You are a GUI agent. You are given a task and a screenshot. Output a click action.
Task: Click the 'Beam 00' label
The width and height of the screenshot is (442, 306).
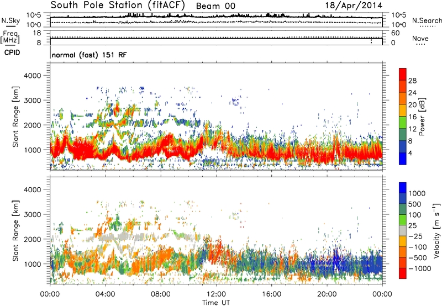215,6
